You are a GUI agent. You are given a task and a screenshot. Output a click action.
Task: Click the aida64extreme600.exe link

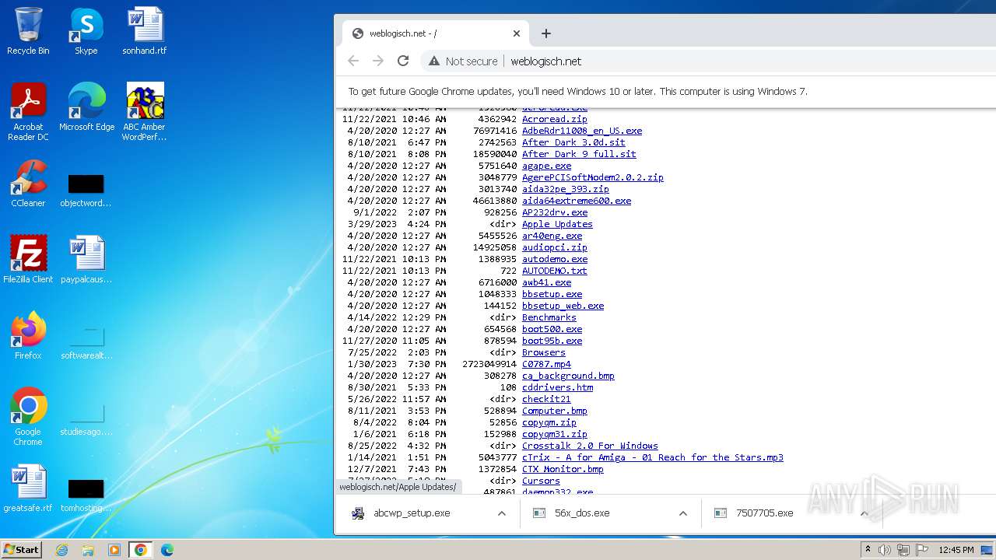pyautogui.click(x=577, y=201)
